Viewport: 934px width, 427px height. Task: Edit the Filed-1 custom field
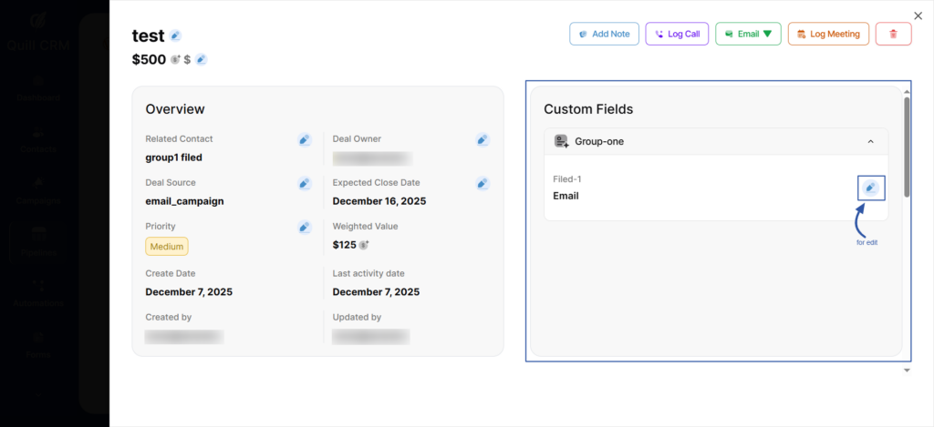[871, 188]
